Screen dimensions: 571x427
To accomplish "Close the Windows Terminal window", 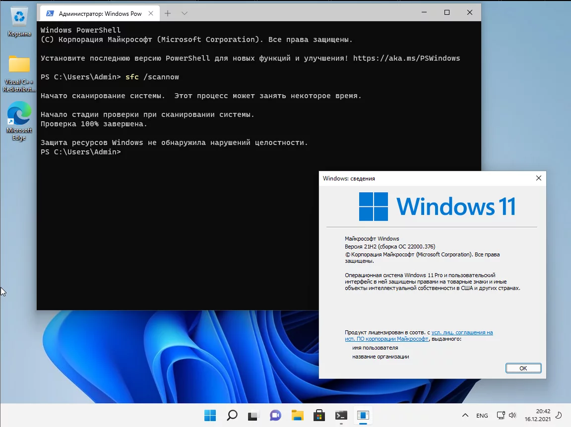I will coord(470,12).
